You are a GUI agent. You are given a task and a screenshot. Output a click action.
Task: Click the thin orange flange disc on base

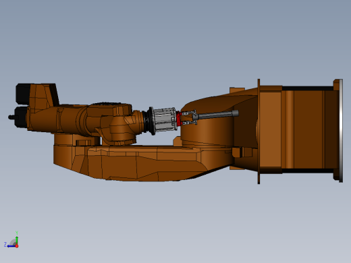click(259, 131)
